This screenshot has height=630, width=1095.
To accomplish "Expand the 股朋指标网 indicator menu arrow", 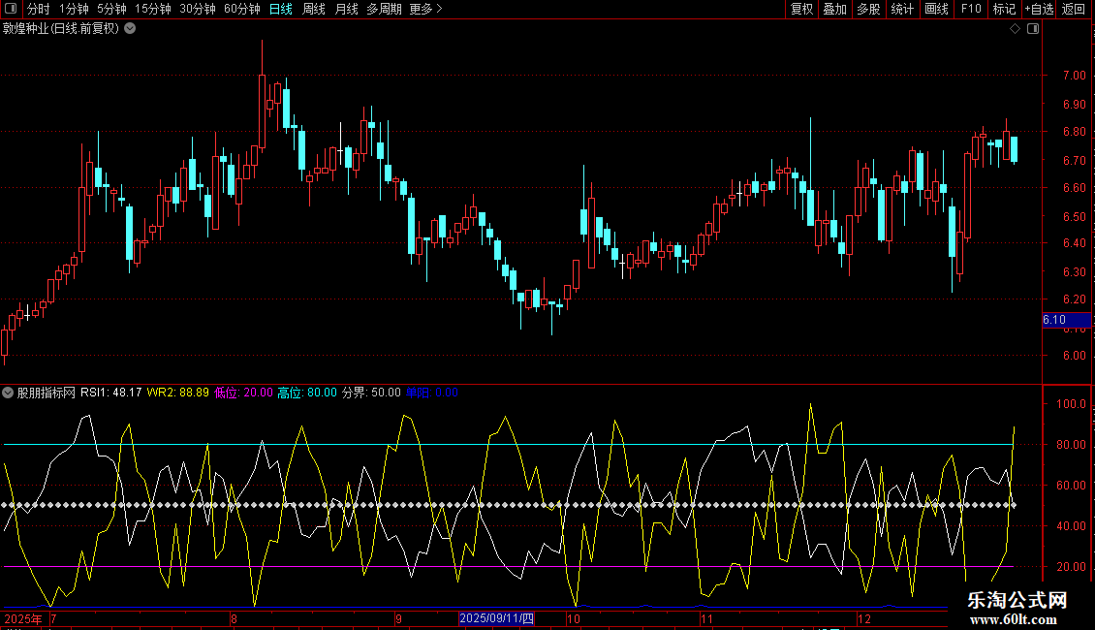I will click(x=8, y=393).
